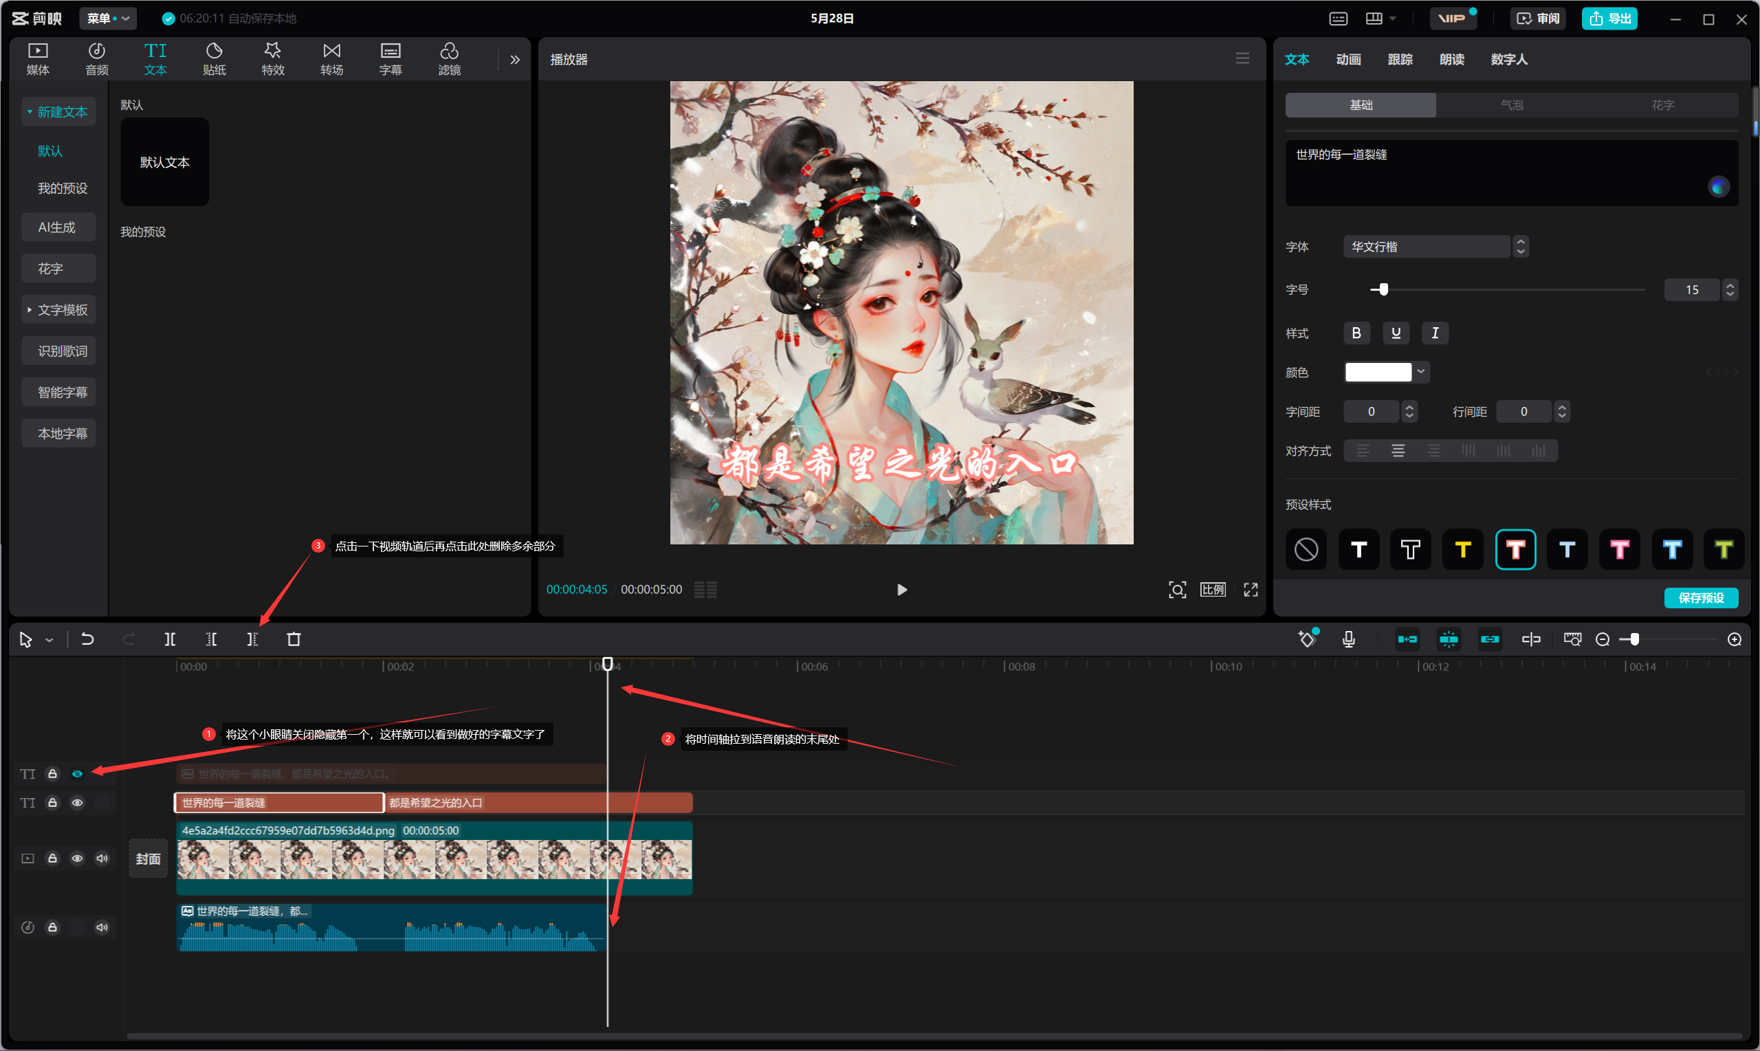Lock the video track
1760x1051 pixels.
click(x=52, y=859)
